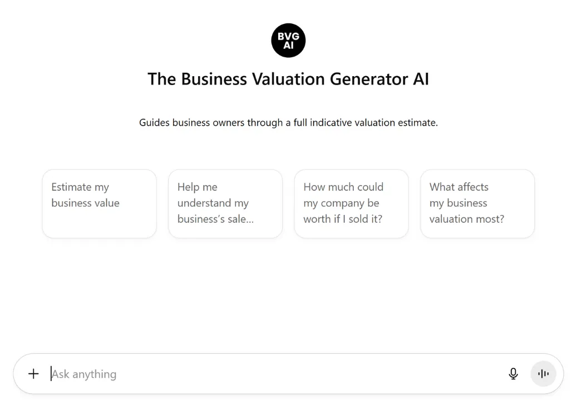The height and width of the screenshot is (400, 577).
Task: Place the cursor in the chat text box
Action: coord(273,374)
